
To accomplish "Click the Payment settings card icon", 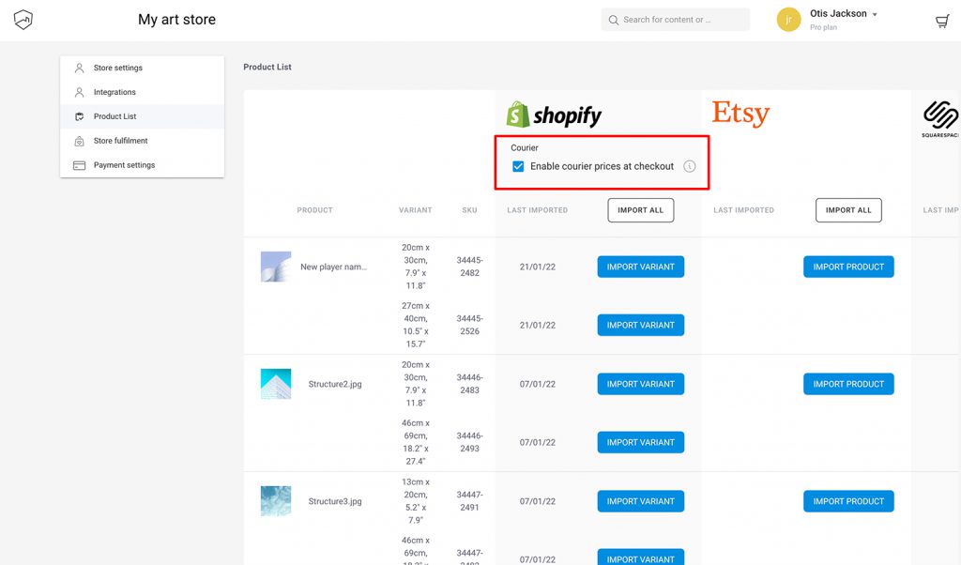I will [x=79, y=165].
